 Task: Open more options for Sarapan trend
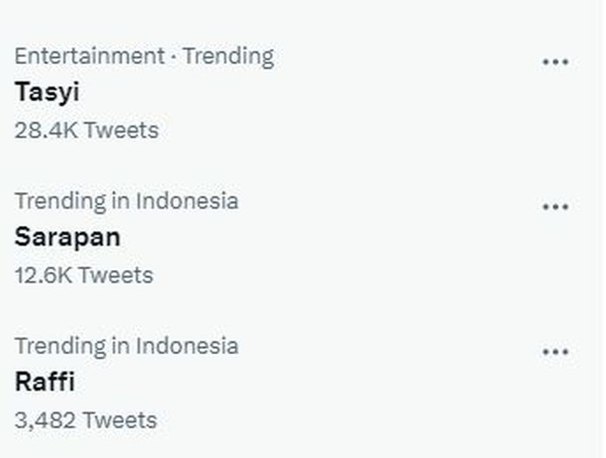coord(555,208)
